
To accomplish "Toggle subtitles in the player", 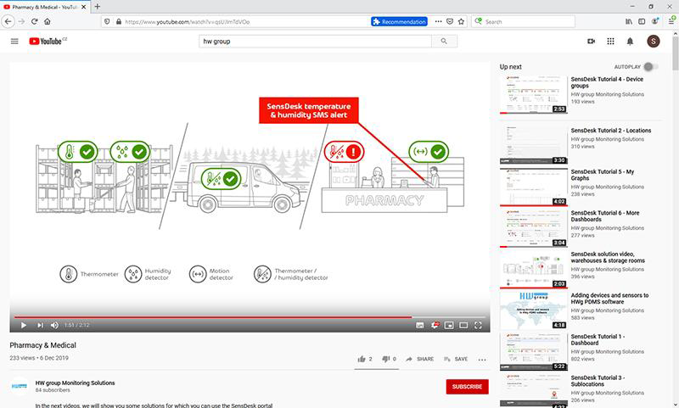I will point(419,325).
